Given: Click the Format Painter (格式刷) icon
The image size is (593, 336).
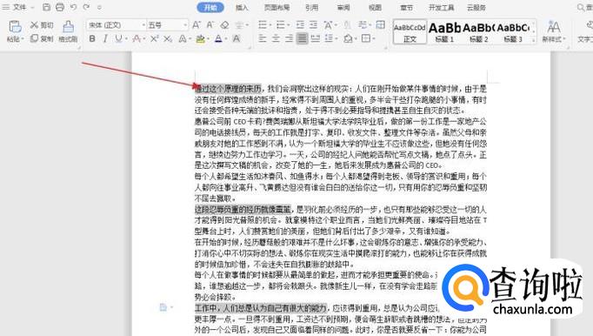Looking at the screenshot, I should point(68,27).
